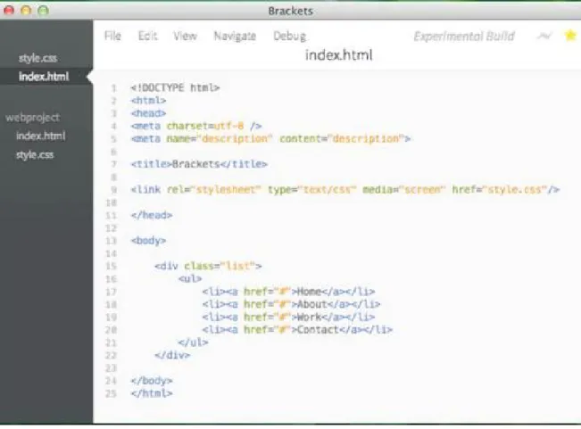The width and height of the screenshot is (581, 429).
Task: Click the index.html document title
Action: [338, 55]
